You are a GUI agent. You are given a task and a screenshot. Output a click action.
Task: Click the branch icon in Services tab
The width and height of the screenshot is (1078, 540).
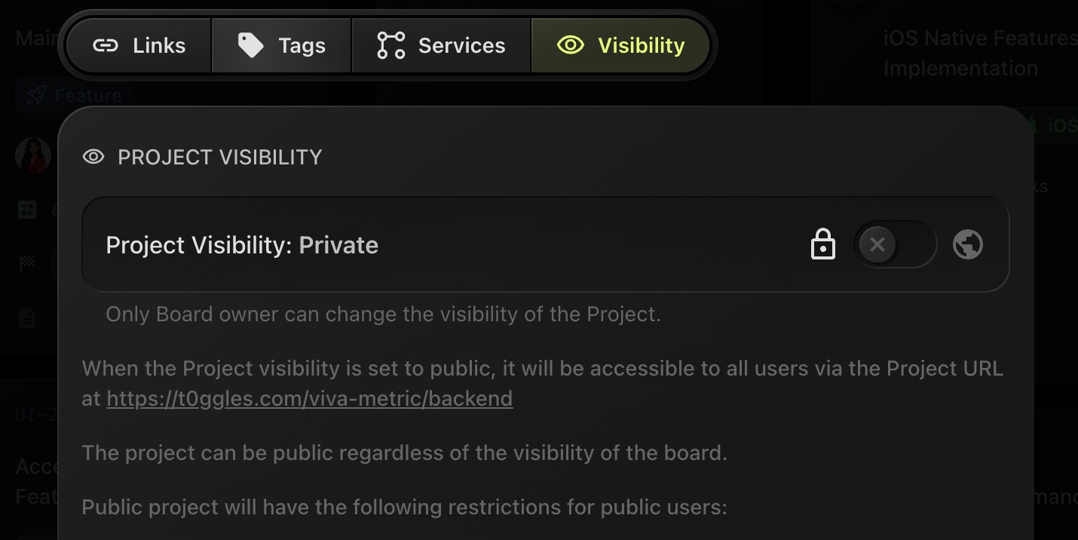390,46
